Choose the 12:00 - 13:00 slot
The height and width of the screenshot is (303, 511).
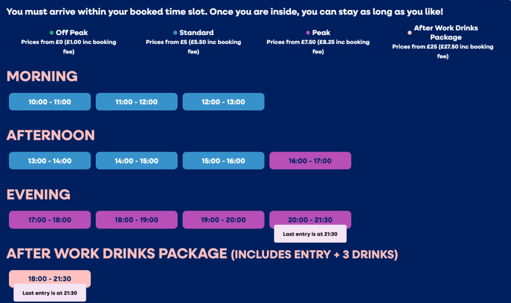tap(223, 102)
